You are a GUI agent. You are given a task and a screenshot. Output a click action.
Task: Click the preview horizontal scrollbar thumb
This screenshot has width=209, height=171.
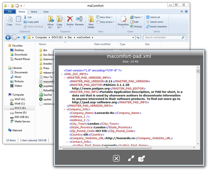107,148
